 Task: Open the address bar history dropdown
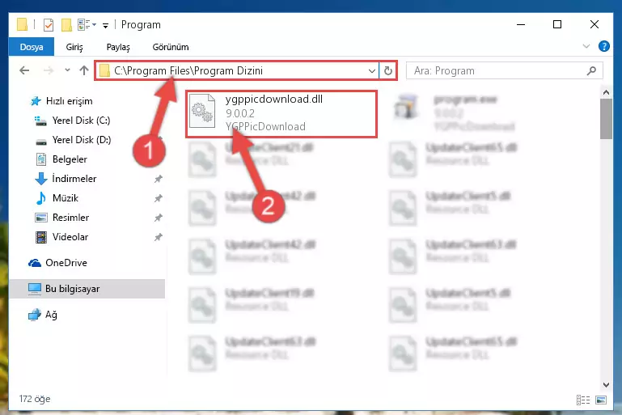(x=372, y=71)
